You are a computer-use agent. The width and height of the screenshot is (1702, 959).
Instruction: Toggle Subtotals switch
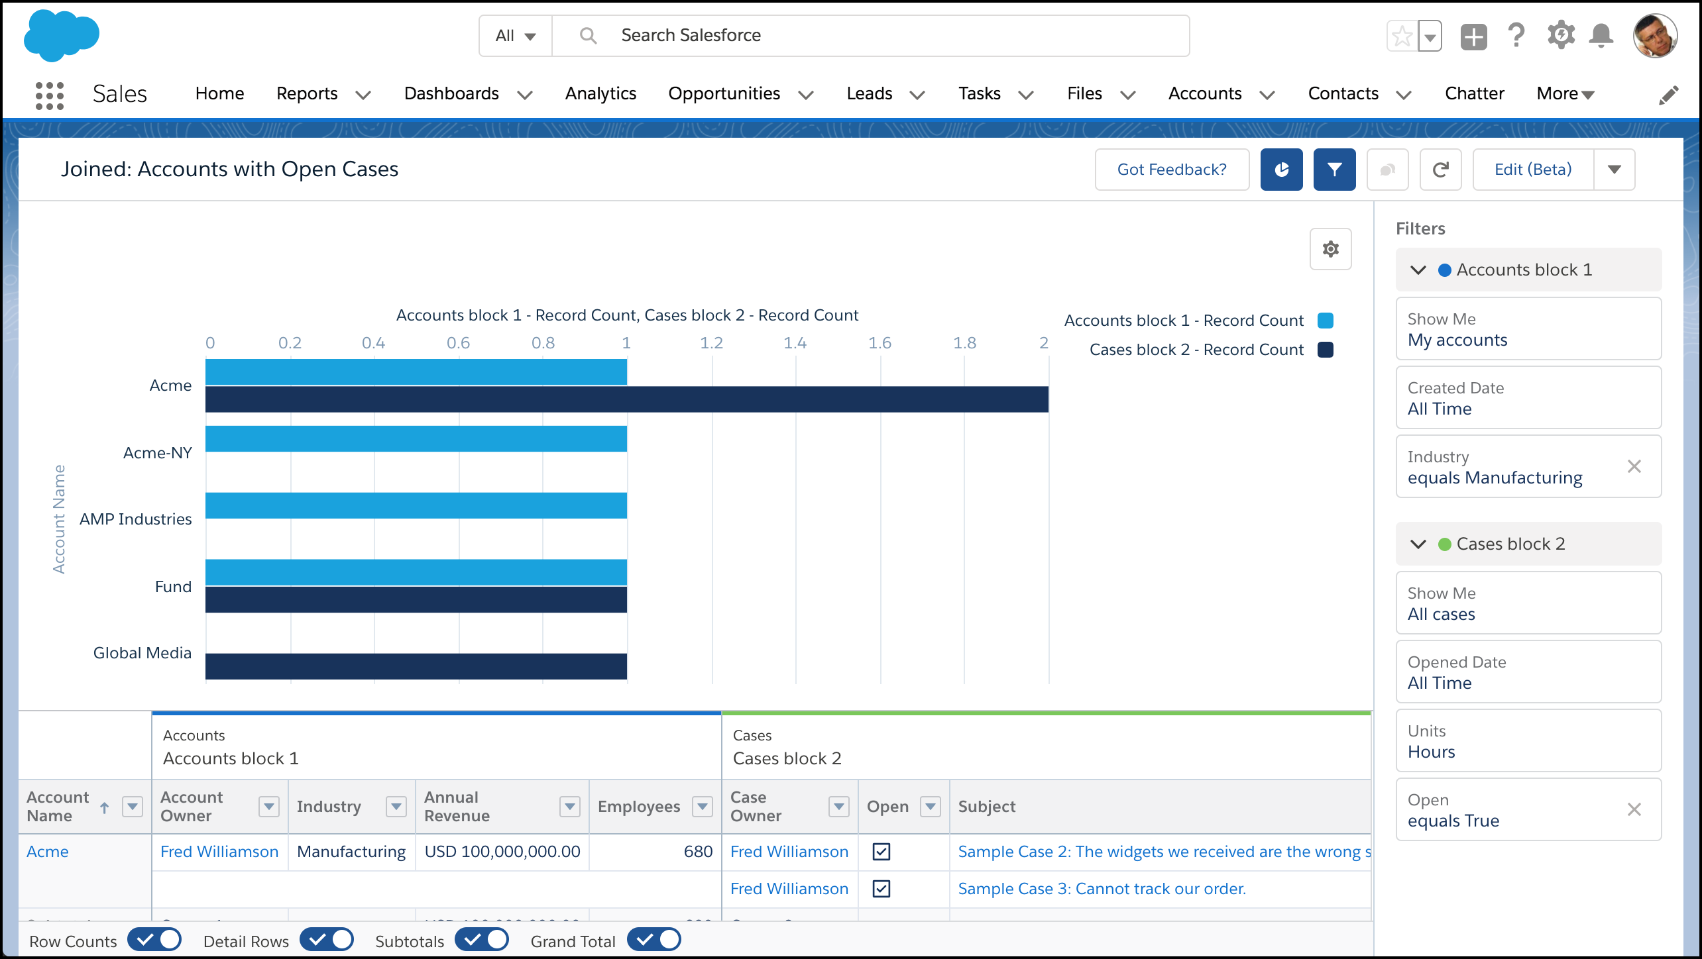coord(481,940)
